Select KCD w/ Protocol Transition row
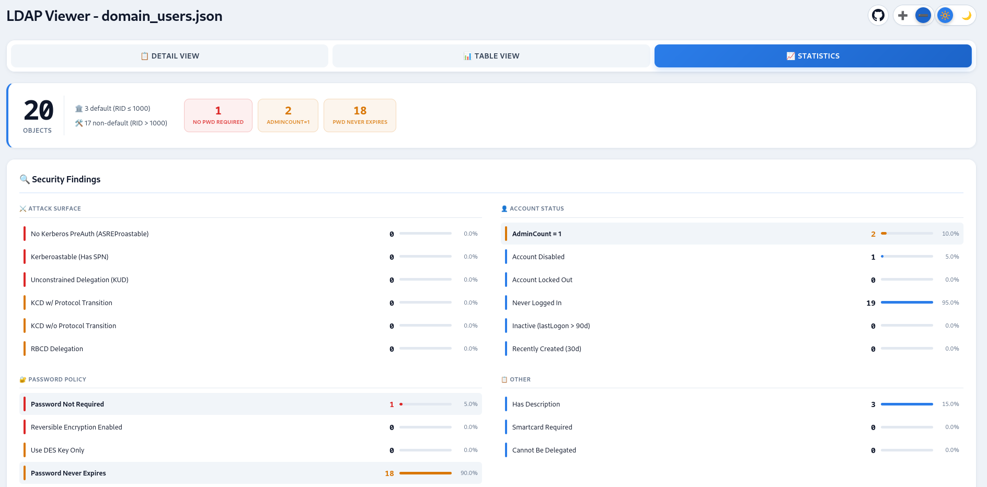The image size is (987, 487). (x=250, y=303)
